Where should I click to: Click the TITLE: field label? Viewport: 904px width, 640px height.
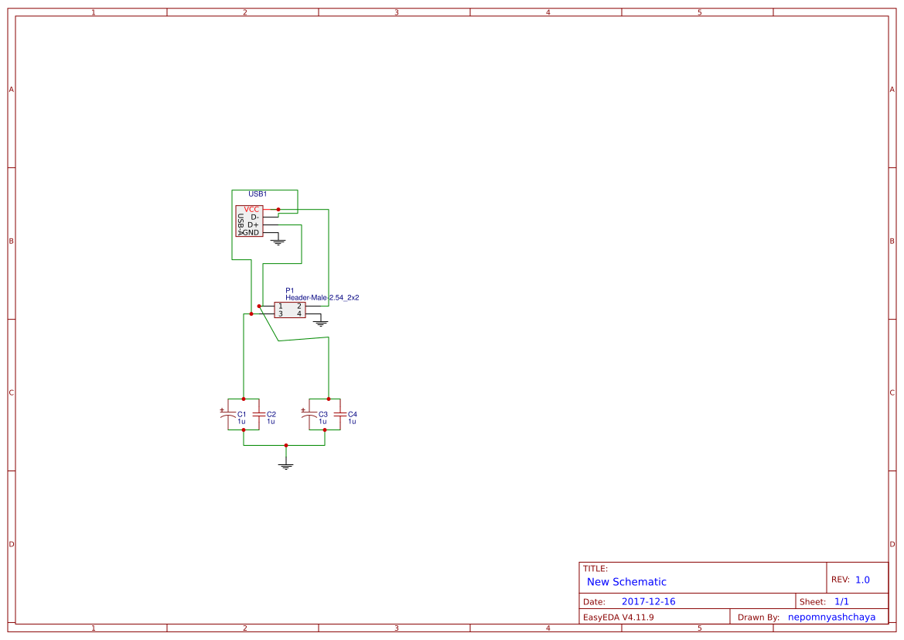[595, 569]
